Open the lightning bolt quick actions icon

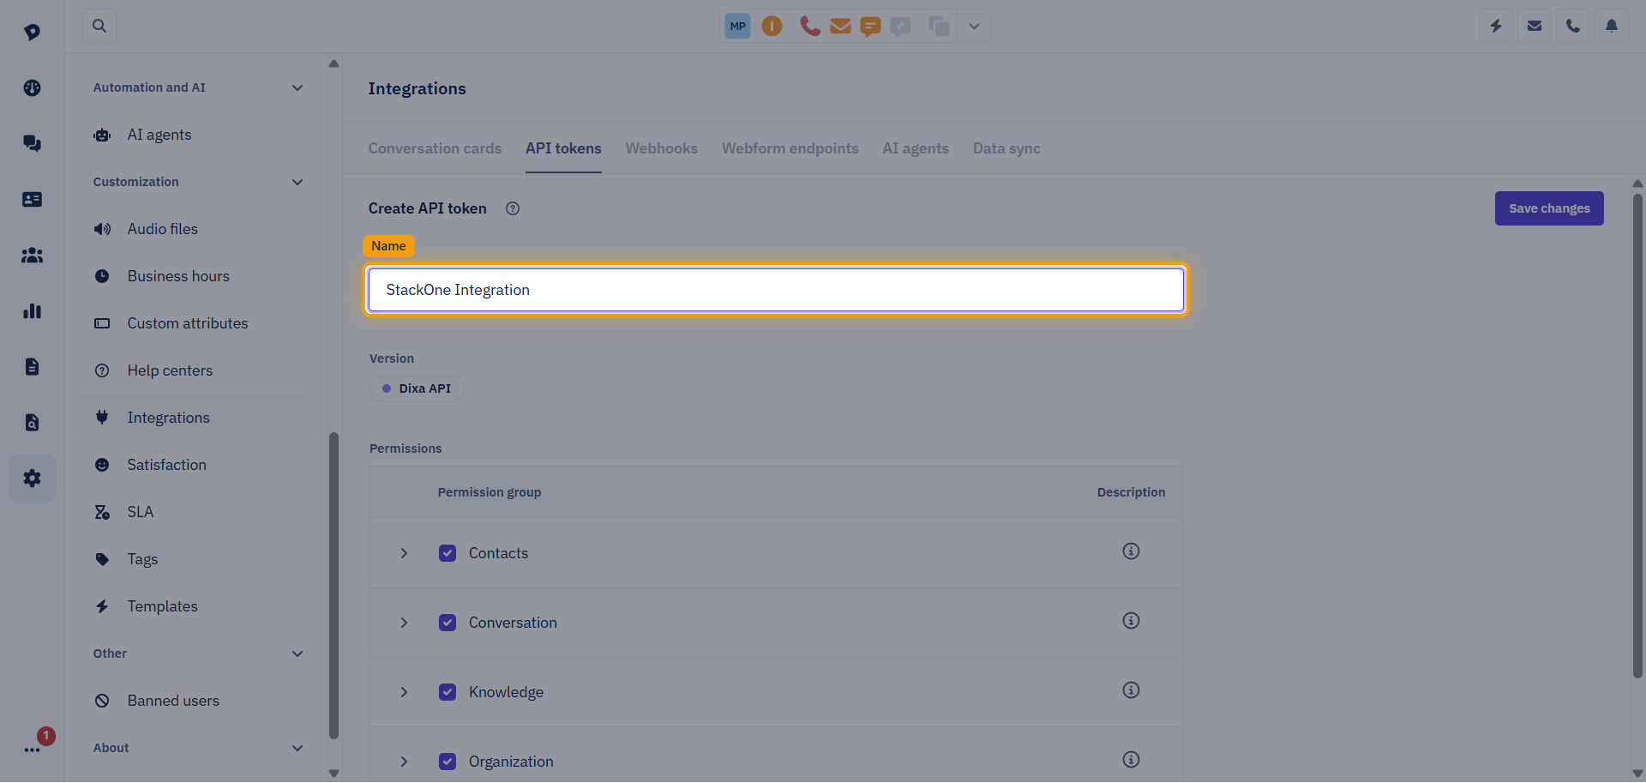[1496, 26]
